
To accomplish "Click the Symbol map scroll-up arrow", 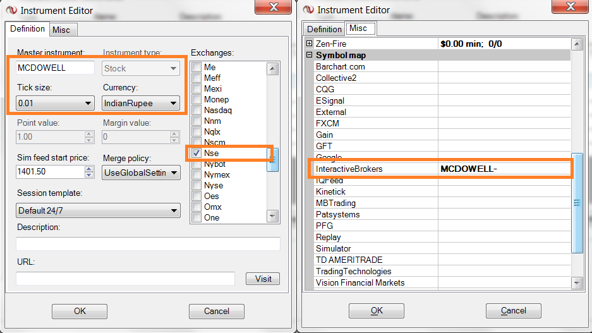I will coord(577,44).
